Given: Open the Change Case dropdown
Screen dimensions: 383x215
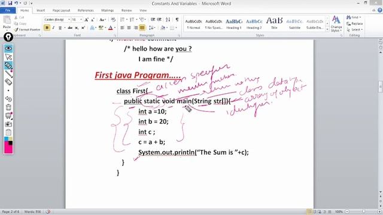Looking at the screenshot, I should (x=102, y=20).
